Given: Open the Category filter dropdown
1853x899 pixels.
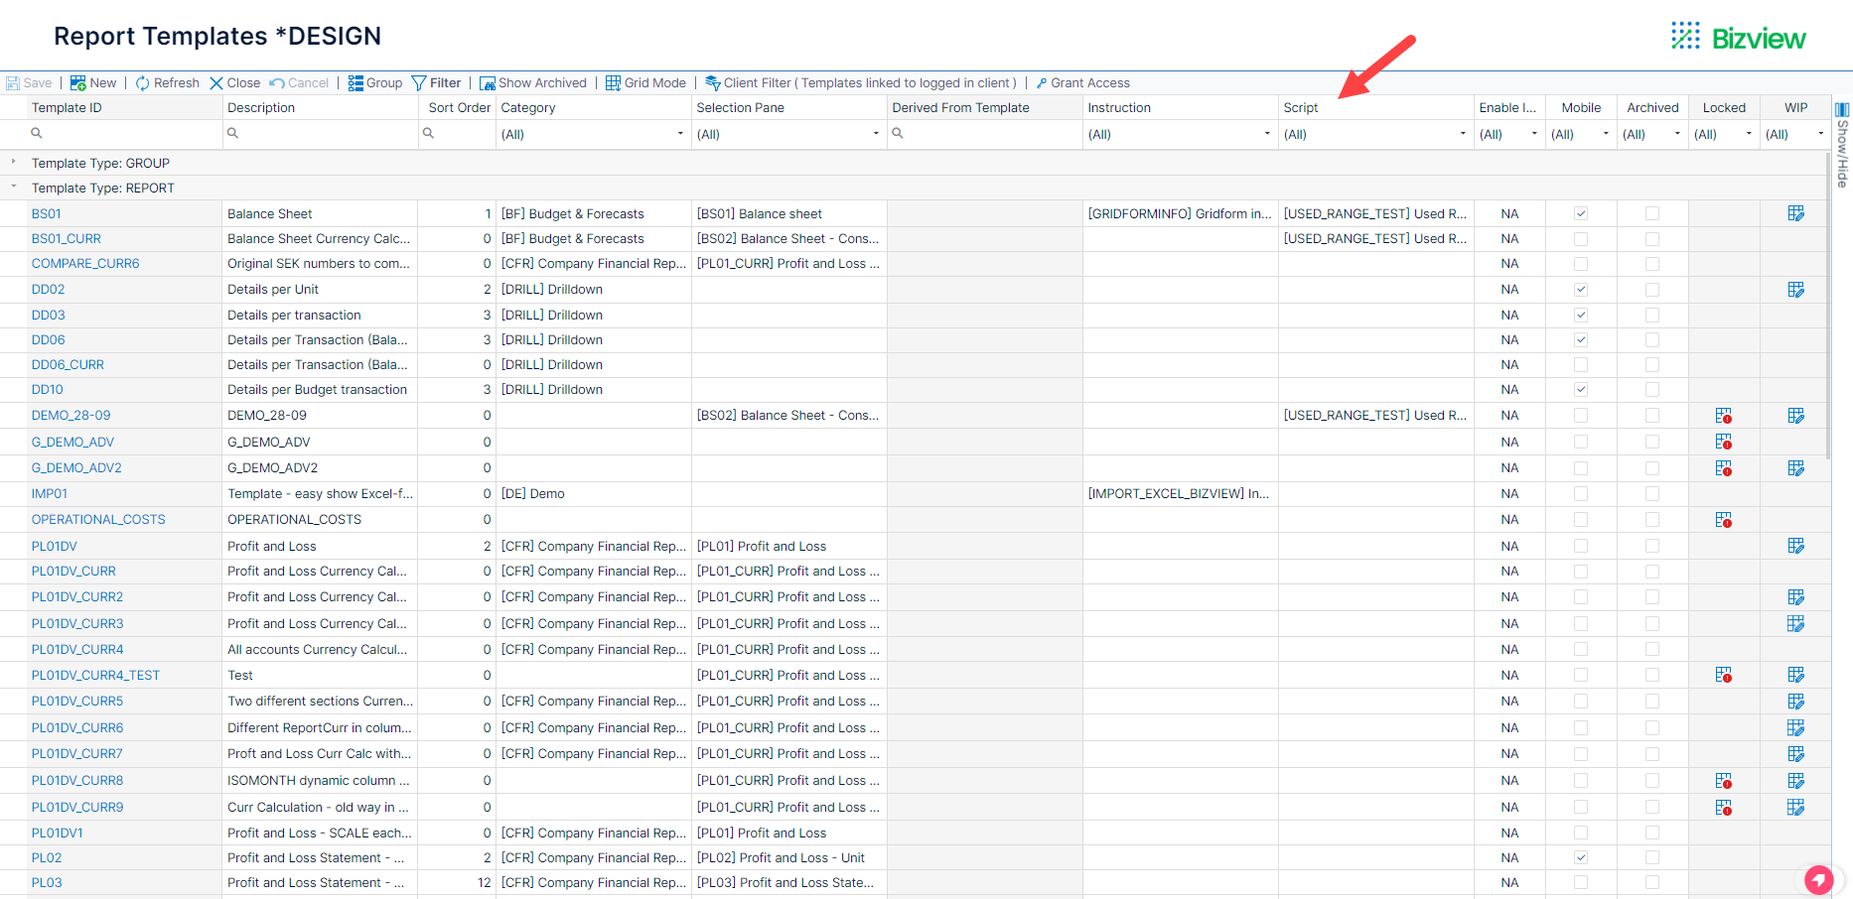Looking at the screenshot, I should tap(679, 133).
